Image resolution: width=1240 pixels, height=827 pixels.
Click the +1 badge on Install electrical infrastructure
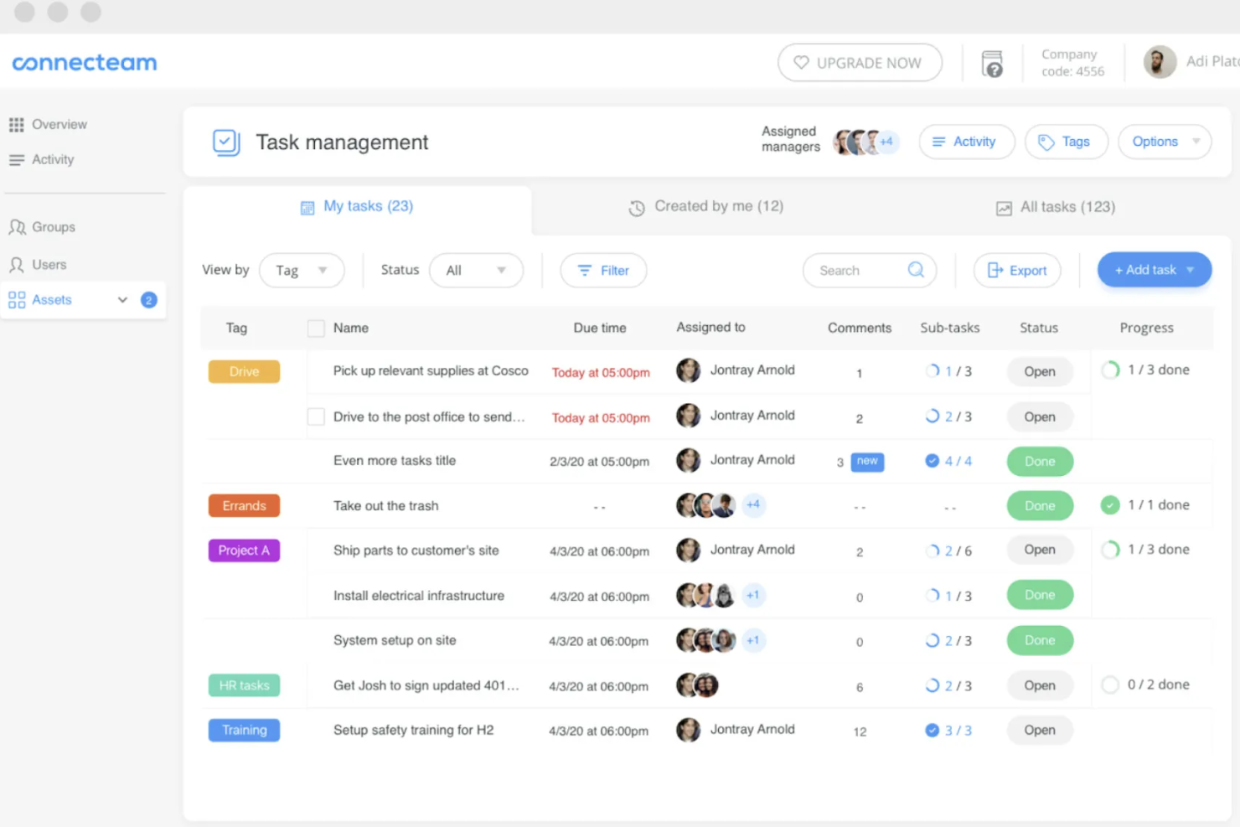[753, 595]
